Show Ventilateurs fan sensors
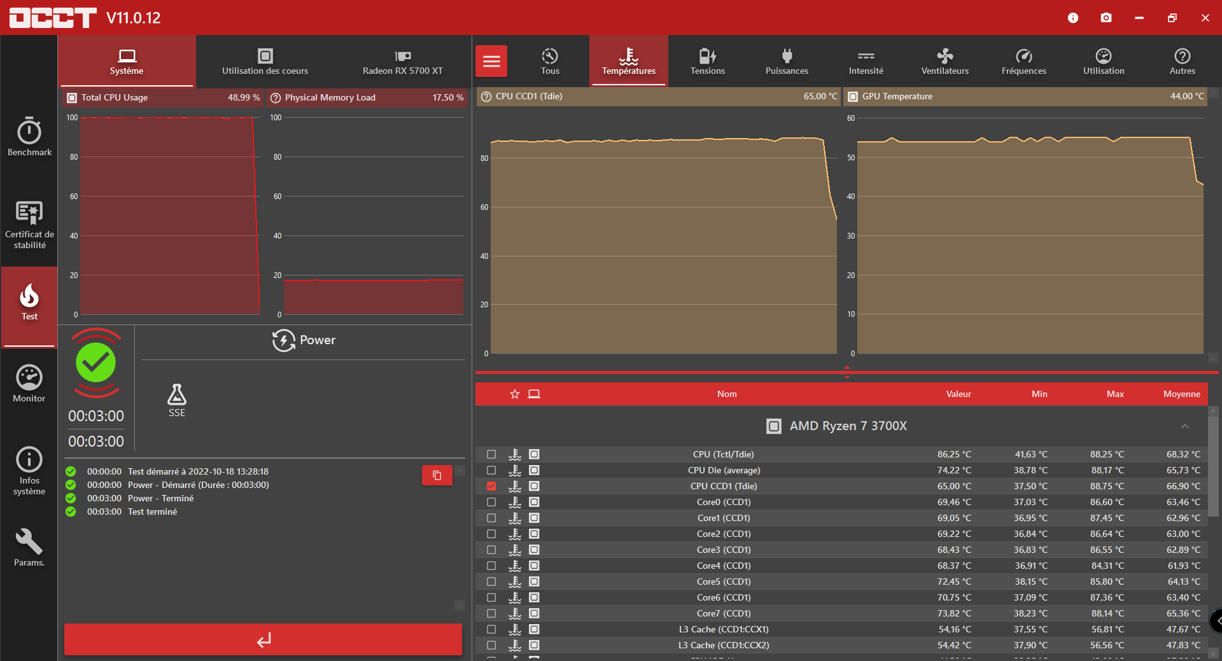Viewport: 1222px width, 661px height. (x=945, y=62)
